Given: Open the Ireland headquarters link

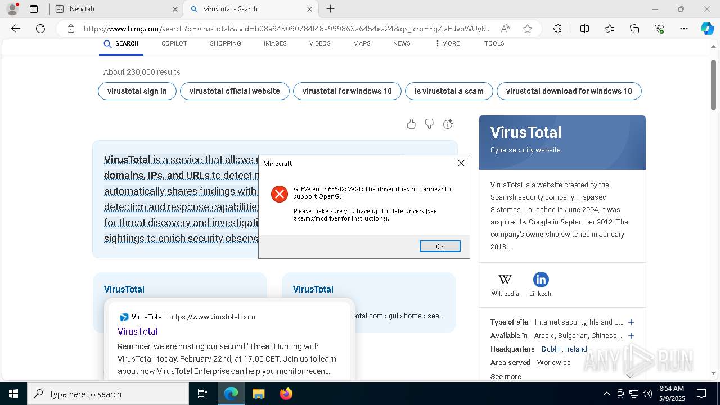Looking at the screenshot, I should point(576,349).
